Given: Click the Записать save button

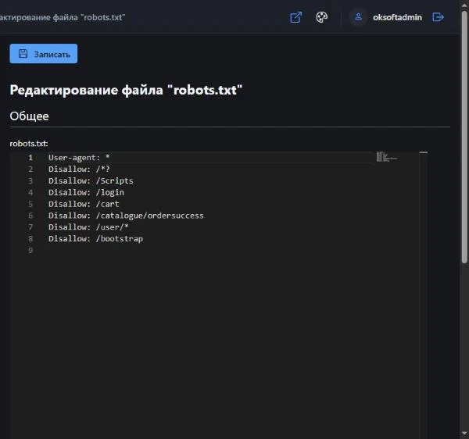Looking at the screenshot, I should pos(43,54).
